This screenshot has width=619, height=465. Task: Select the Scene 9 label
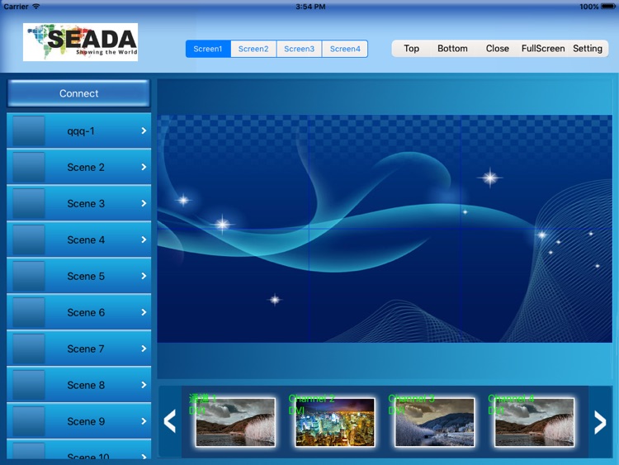coord(86,421)
